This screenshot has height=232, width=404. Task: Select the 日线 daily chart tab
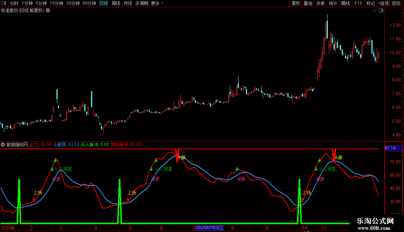(x=104, y=3)
